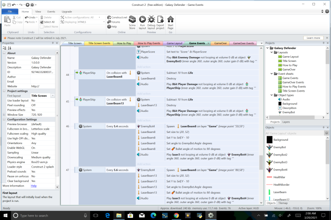Click the objects filter search field

(x=295, y=133)
